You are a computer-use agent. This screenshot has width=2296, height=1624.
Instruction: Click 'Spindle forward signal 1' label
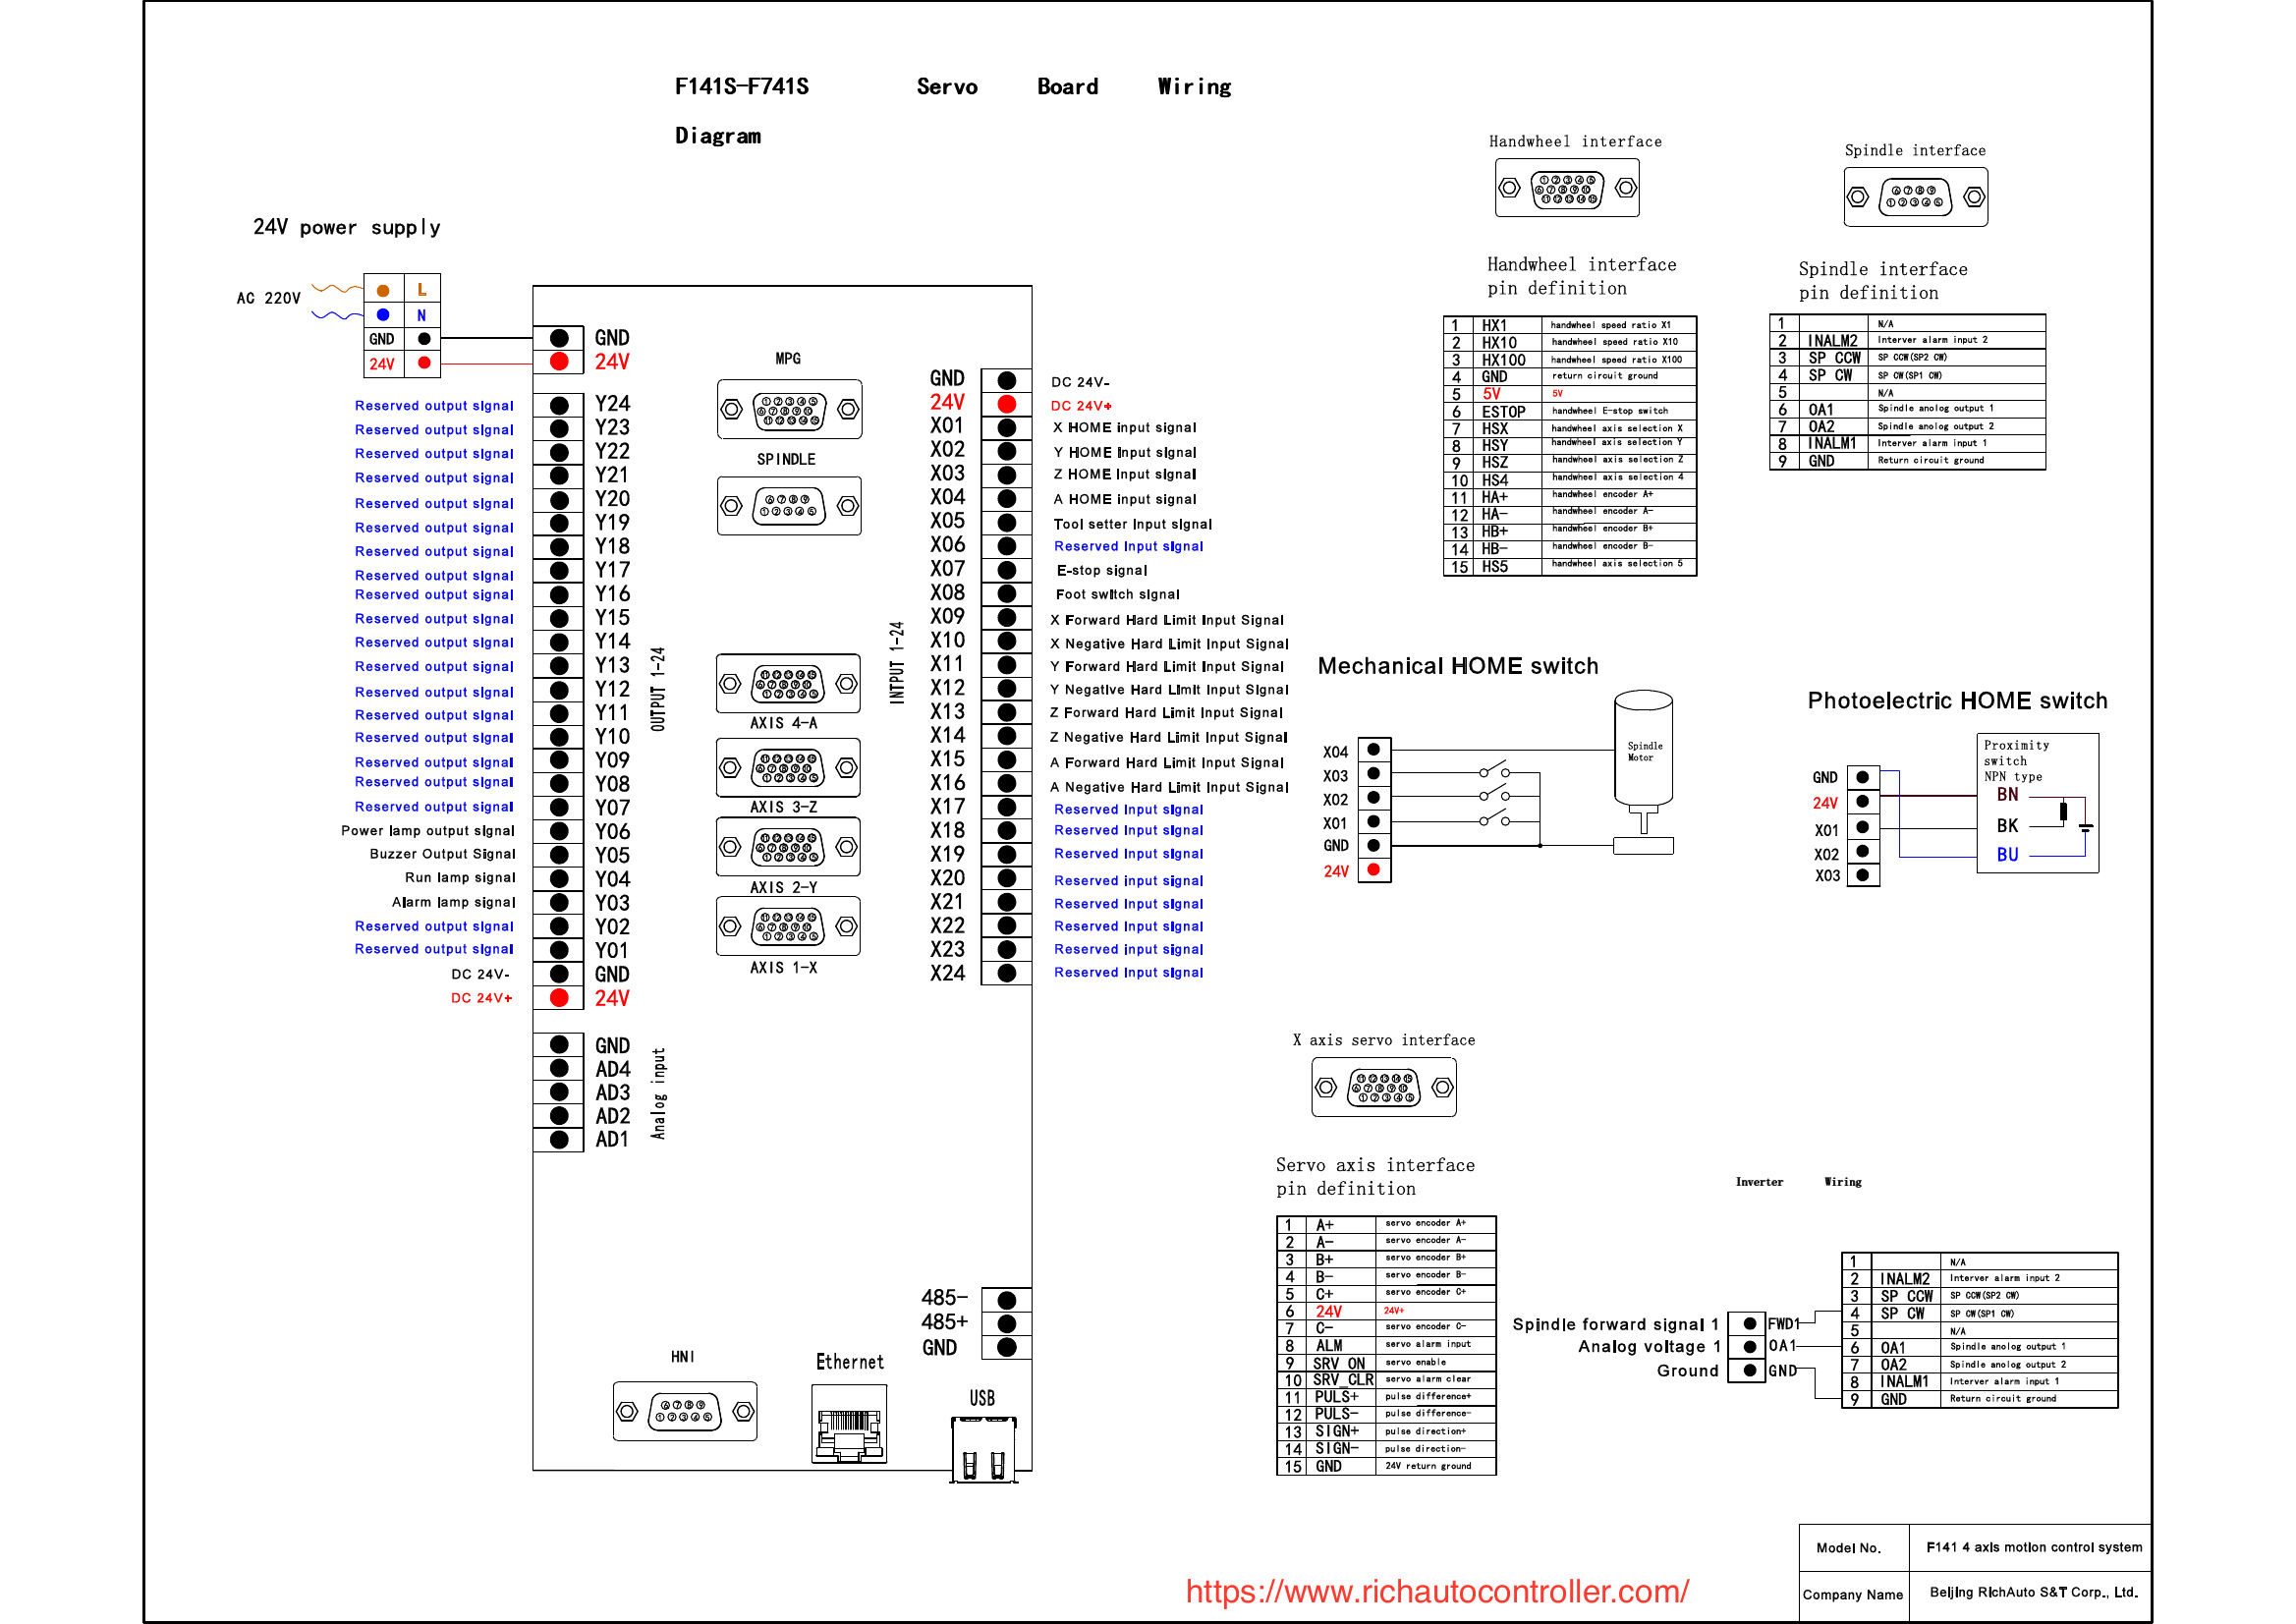[x=1616, y=1325]
